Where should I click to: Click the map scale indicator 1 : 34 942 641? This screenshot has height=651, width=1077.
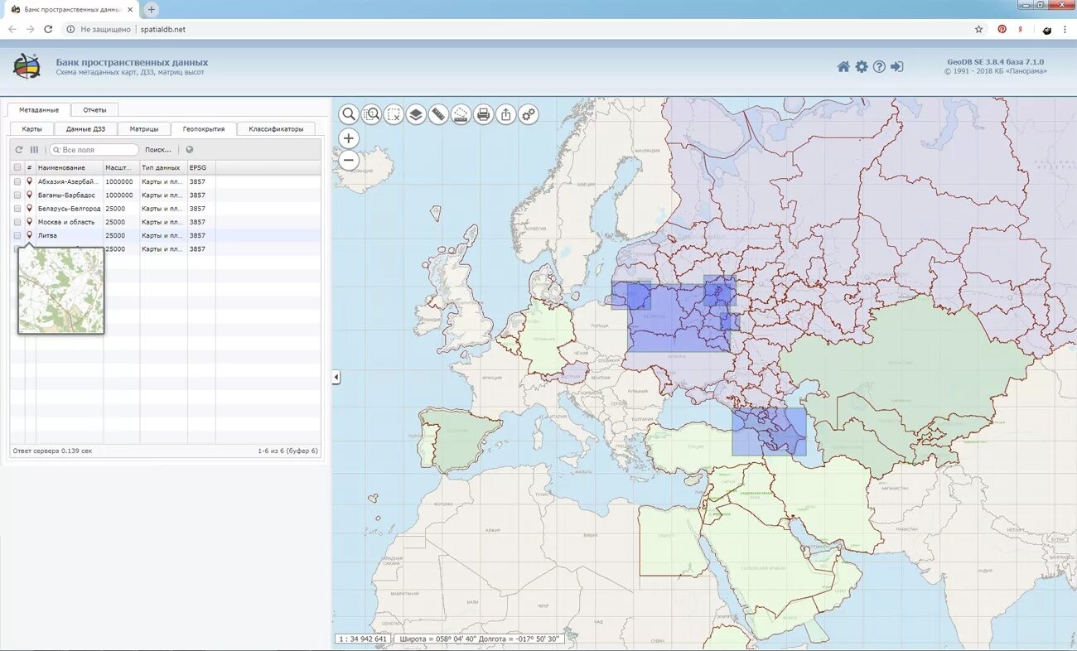(362, 639)
